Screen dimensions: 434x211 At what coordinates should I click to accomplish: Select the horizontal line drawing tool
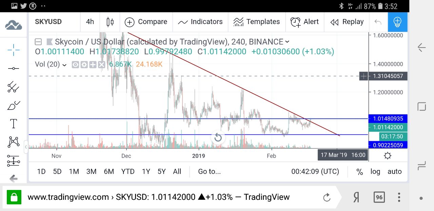[14, 69]
